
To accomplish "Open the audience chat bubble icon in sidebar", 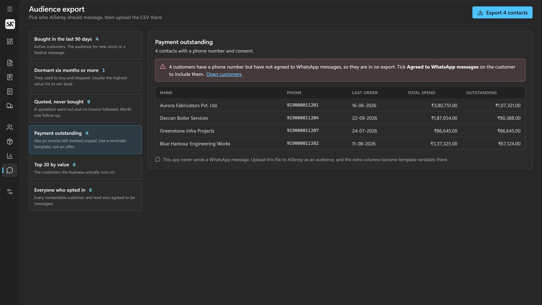I will (x=10, y=170).
